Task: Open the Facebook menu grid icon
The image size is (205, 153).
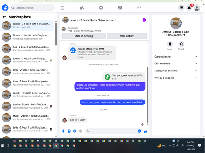Action: click(181, 8)
